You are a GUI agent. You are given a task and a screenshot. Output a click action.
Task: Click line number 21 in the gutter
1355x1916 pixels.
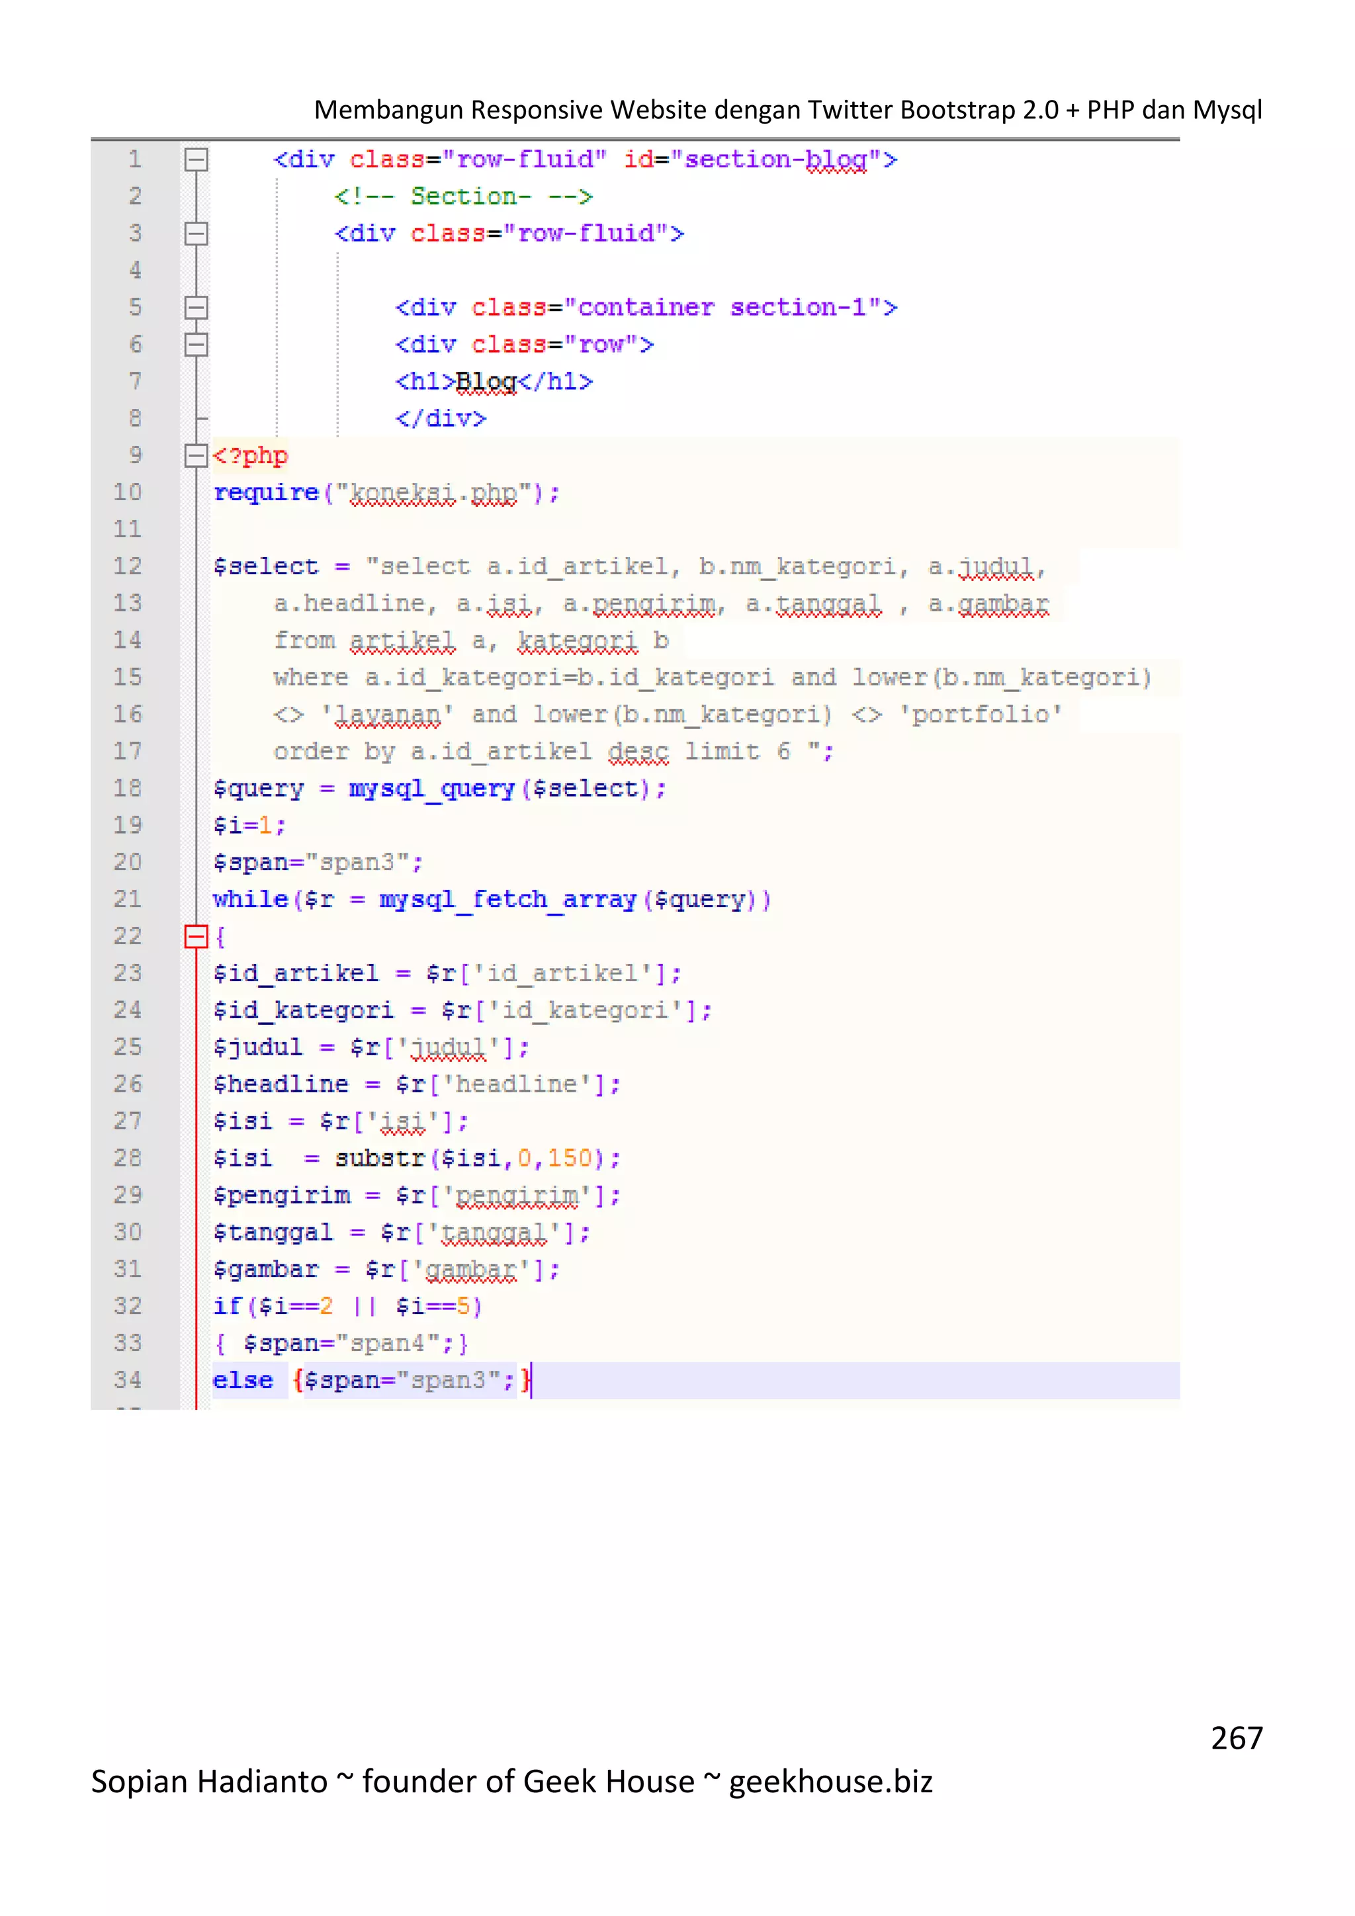(x=128, y=900)
